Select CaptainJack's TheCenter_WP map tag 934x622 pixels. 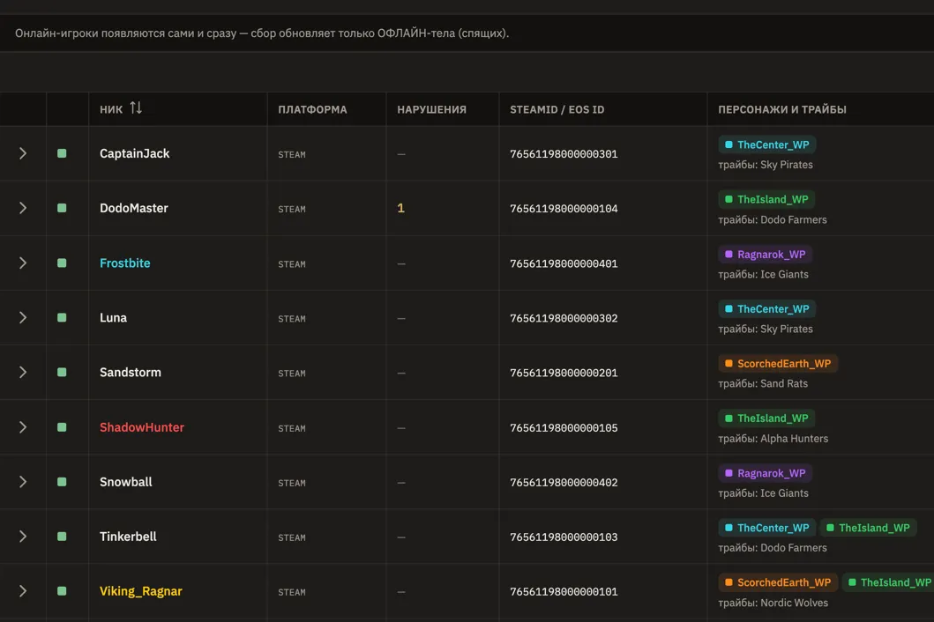[767, 144]
